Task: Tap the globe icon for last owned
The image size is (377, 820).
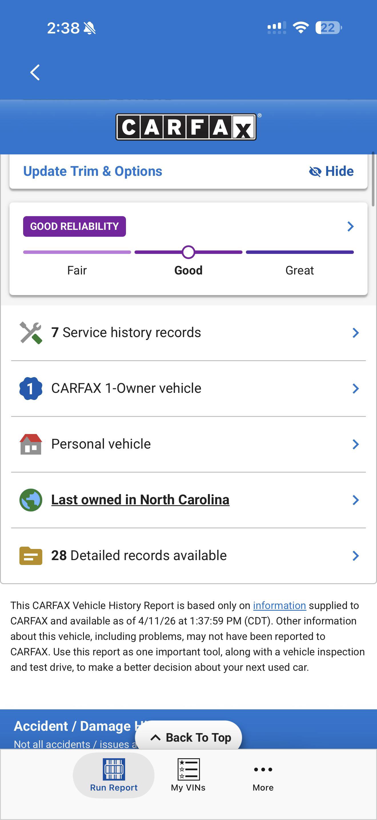Action: click(31, 500)
